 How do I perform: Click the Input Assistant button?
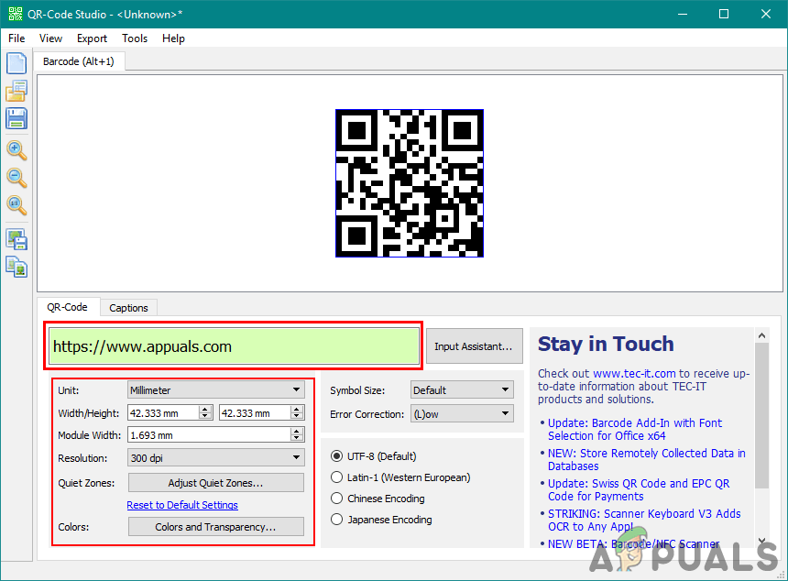(x=474, y=346)
